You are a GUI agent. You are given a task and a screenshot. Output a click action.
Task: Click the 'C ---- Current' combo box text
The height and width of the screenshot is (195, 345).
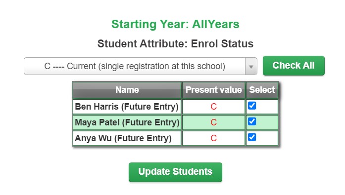135,66
